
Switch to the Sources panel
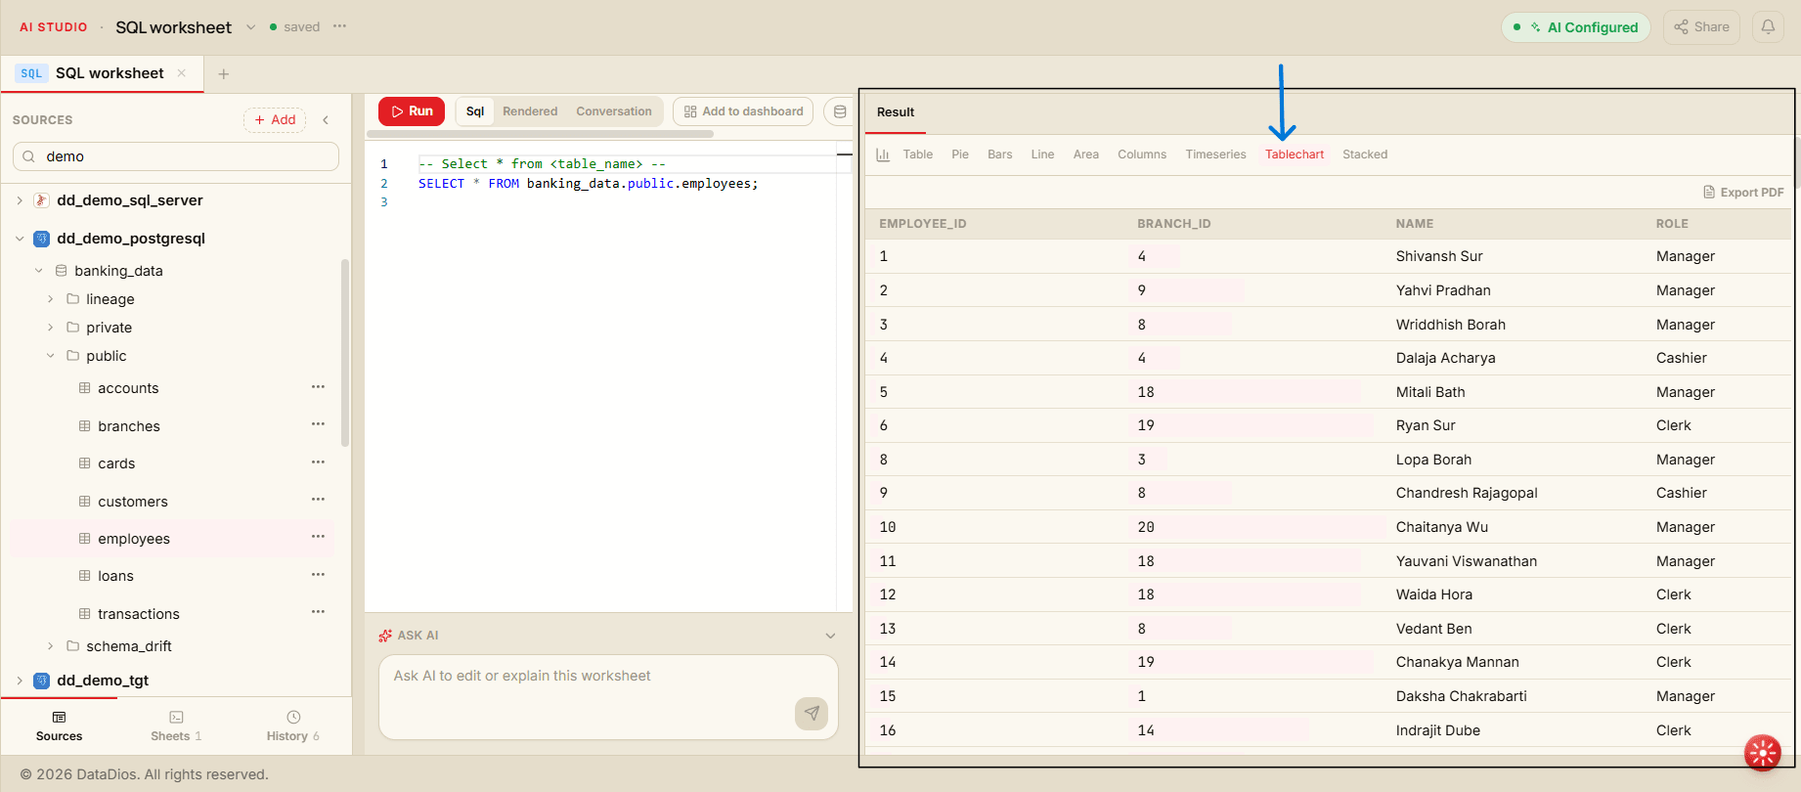pos(59,726)
